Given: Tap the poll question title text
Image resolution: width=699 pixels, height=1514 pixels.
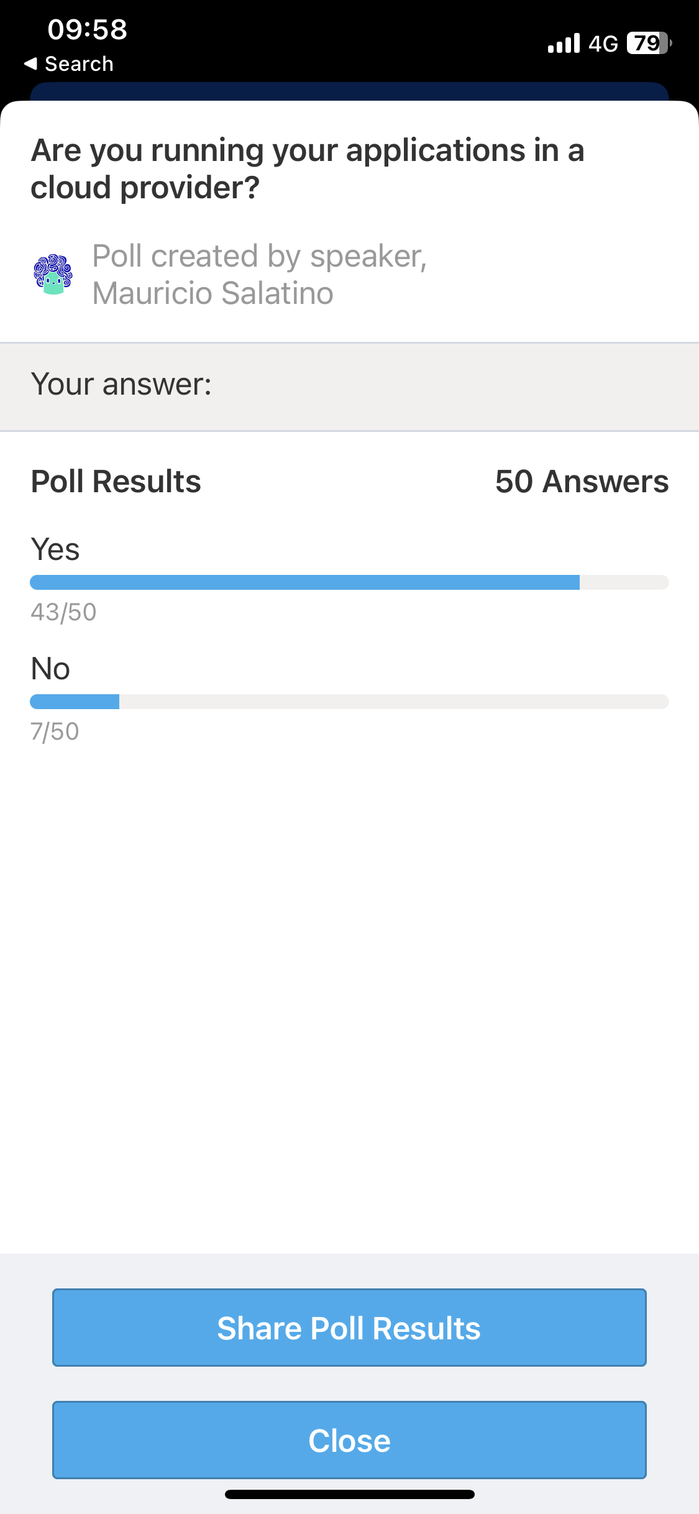Looking at the screenshot, I should point(308,168).
